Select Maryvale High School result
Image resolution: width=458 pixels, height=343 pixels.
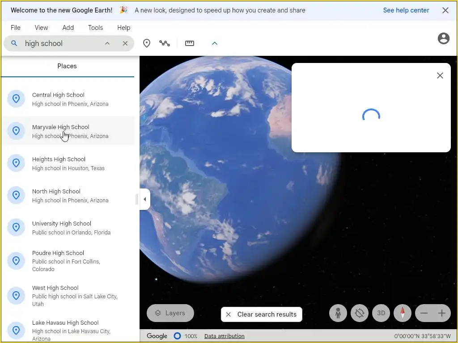pyautogui.click(x=68, y=131)
